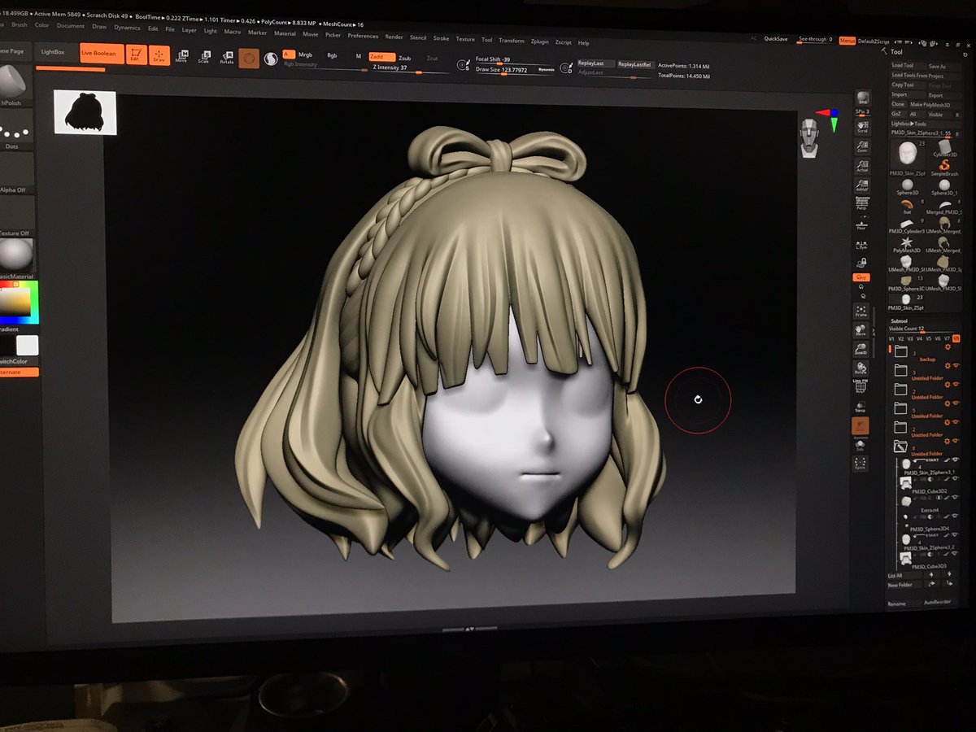The width and height of the screenshot is (976, 732).
Task: Toggle the Floor grid
Action: point(861,224)
